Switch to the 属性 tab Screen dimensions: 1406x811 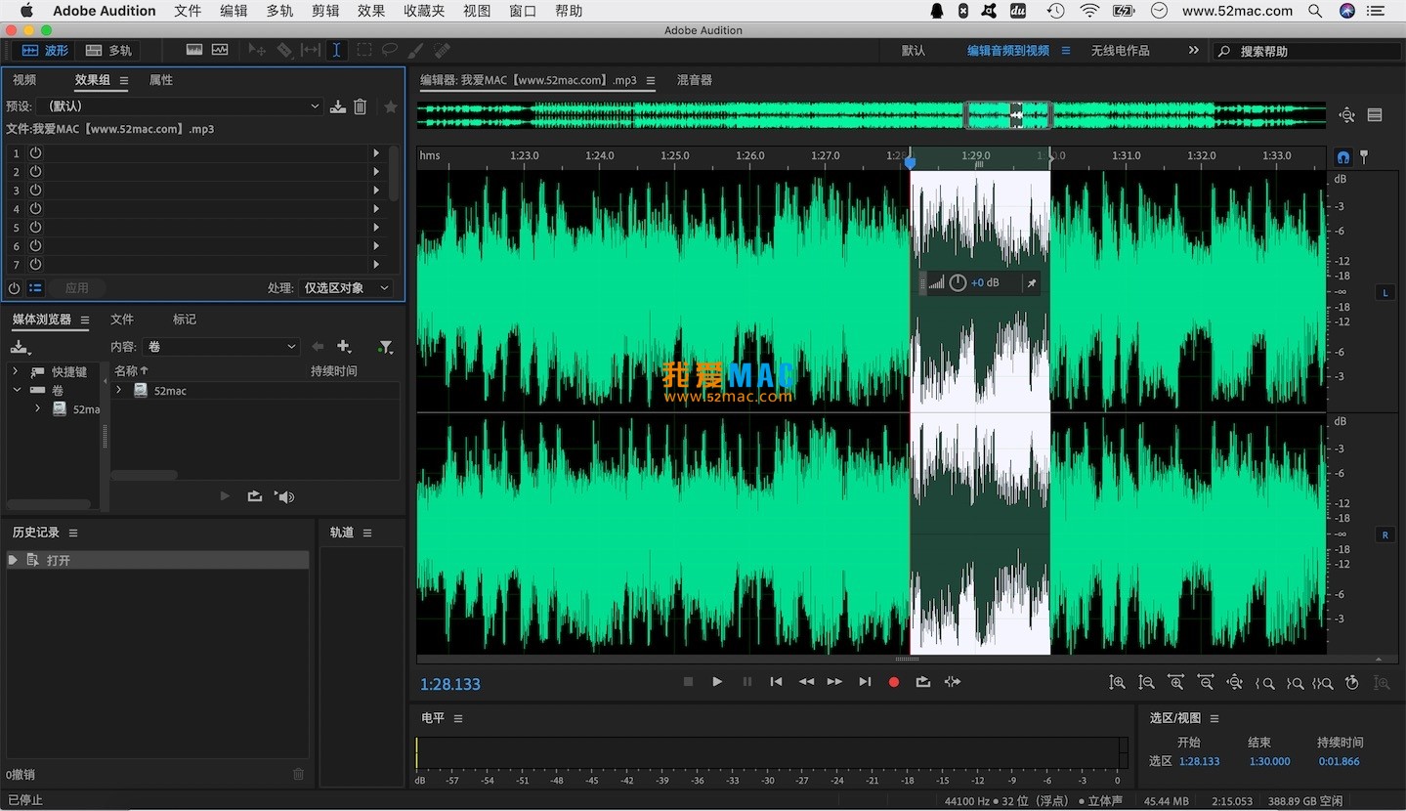point(161,80)
